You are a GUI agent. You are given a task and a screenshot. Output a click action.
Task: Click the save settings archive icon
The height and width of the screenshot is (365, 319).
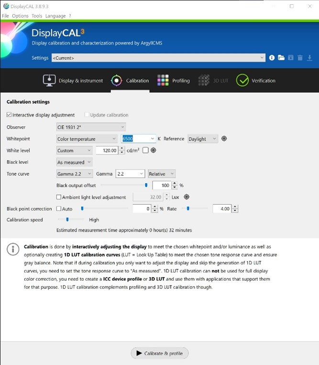coord(291,57)
